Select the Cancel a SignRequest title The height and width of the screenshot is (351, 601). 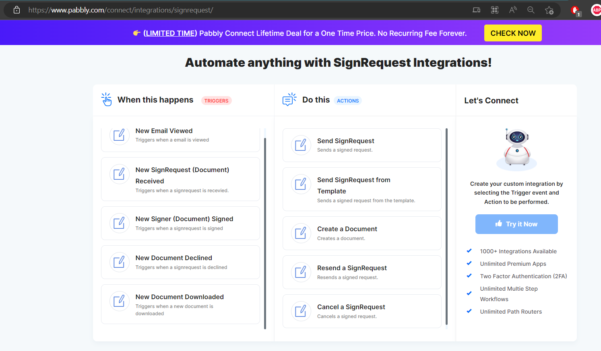[351, 307]
